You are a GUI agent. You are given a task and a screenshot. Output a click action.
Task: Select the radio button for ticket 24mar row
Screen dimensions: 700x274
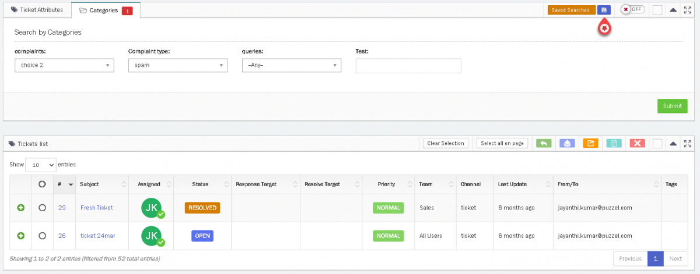[x=42, y=236]
